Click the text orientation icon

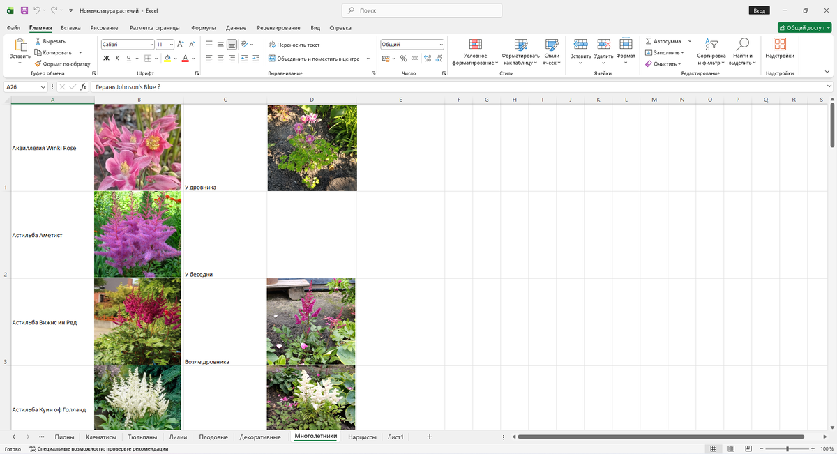tap(245, 44)
